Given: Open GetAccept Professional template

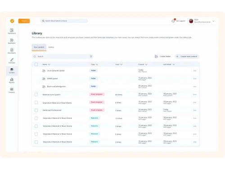Looking at the screenshot, I should 52,110.
